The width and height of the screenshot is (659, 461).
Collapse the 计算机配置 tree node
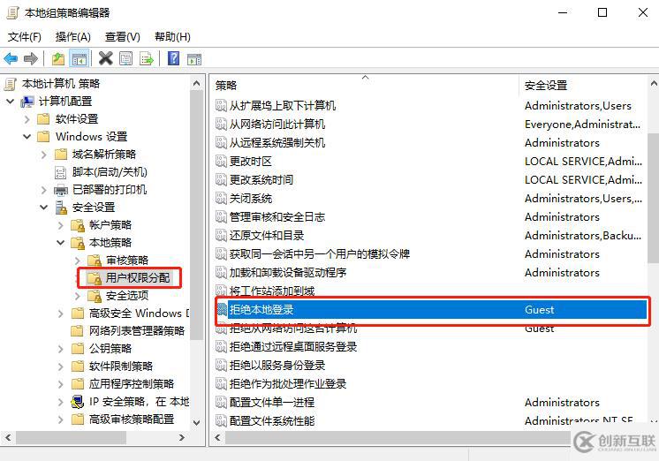click(10, 102)
